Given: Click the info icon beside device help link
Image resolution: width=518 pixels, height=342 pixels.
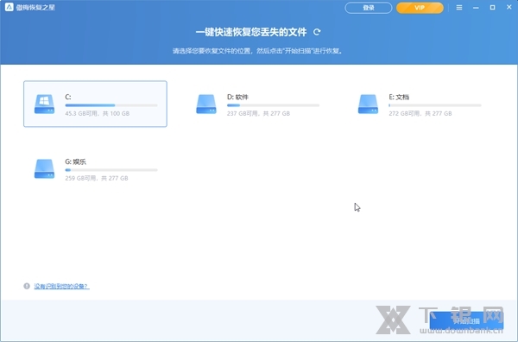Looking at the screenshot, I should pos(27,286).
